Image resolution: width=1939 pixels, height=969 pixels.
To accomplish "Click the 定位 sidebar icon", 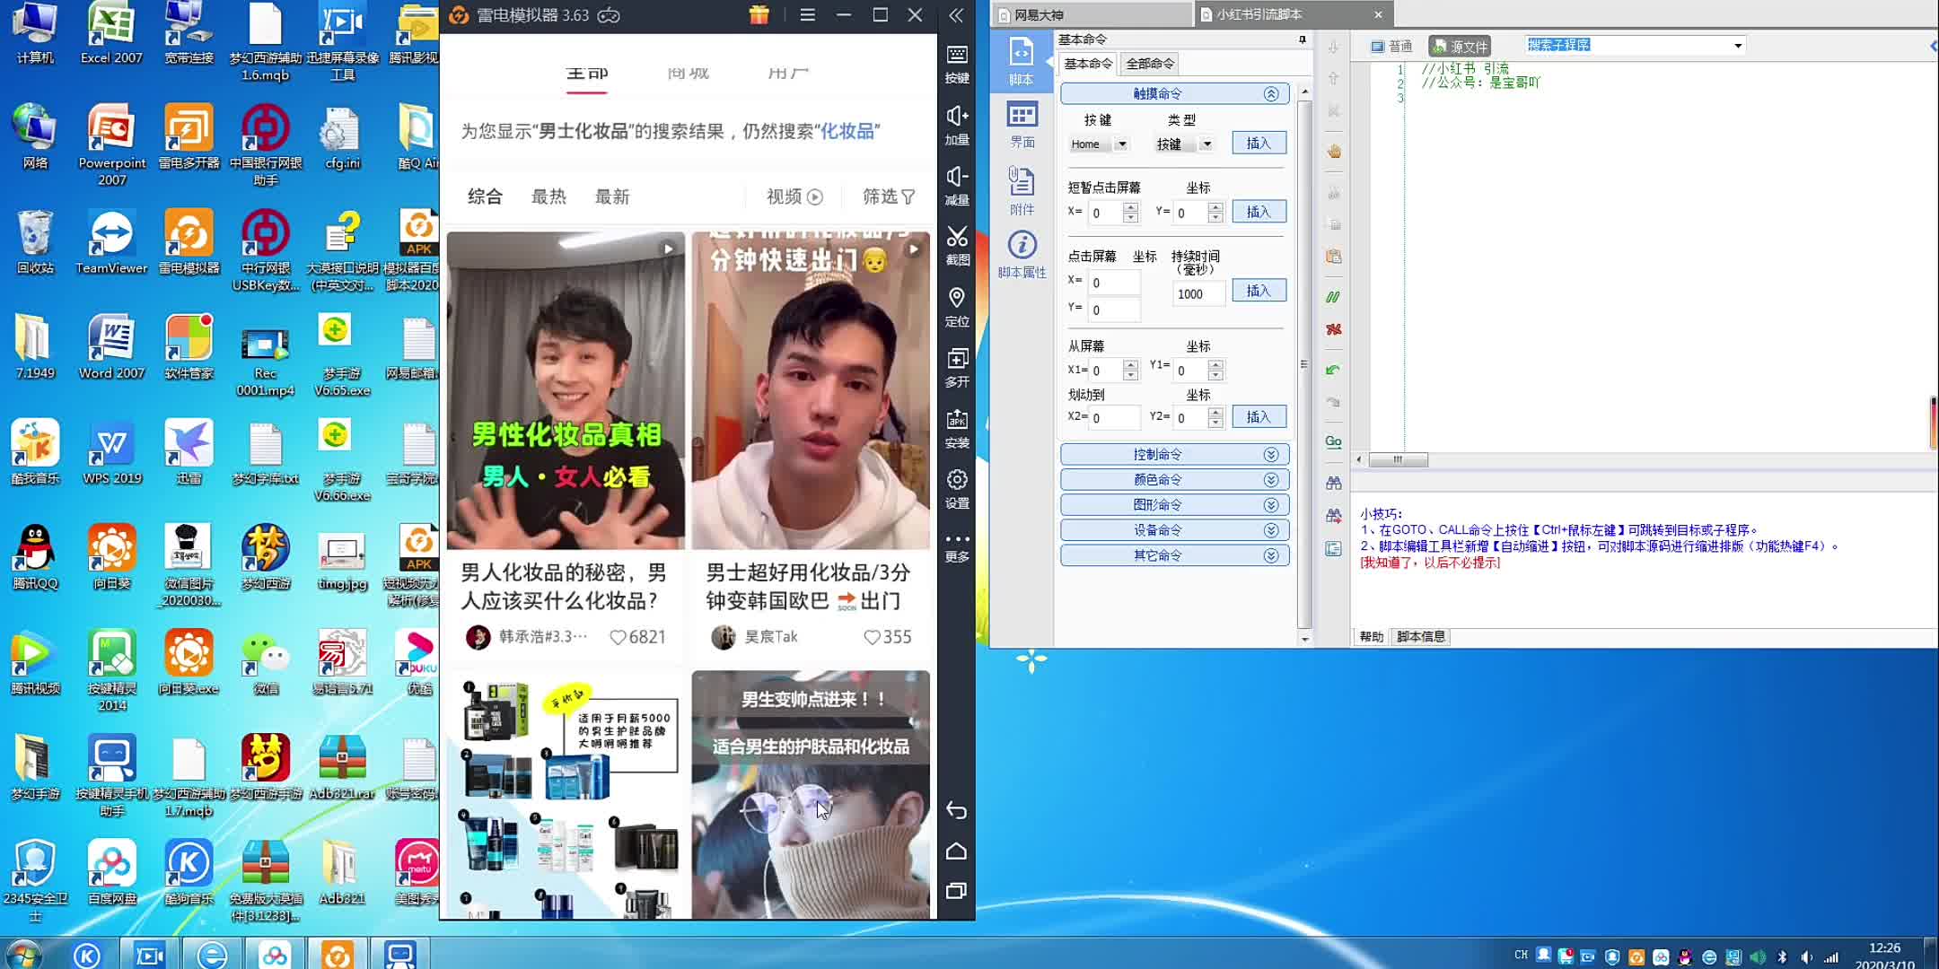I will [959, 310].
